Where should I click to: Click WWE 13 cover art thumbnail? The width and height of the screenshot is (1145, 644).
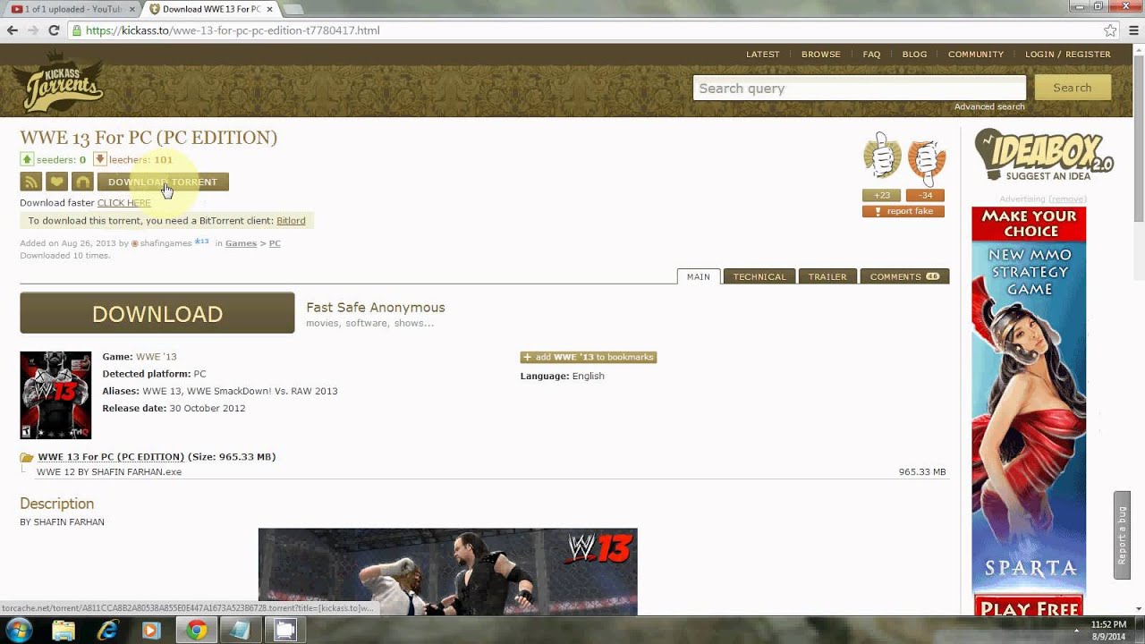(55, 394)
